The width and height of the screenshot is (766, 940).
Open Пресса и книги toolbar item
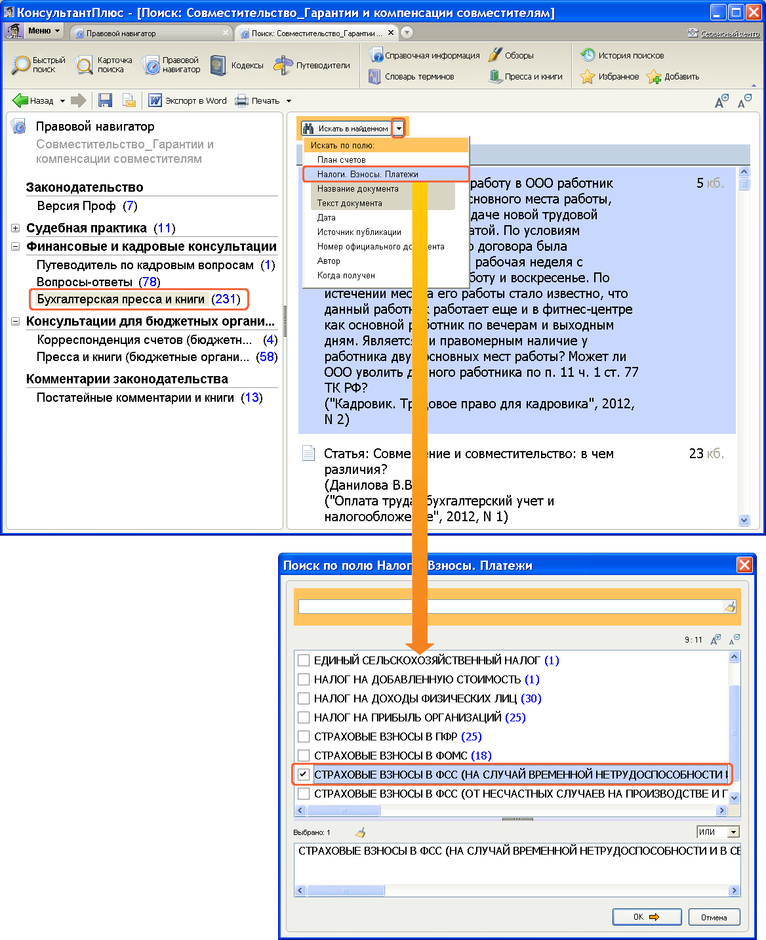point(525,77)
